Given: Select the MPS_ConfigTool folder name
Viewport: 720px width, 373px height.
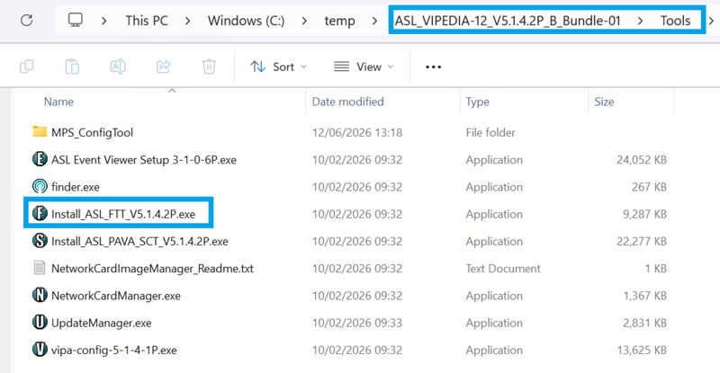Looking at the screenshot, I should coord(93,133).
